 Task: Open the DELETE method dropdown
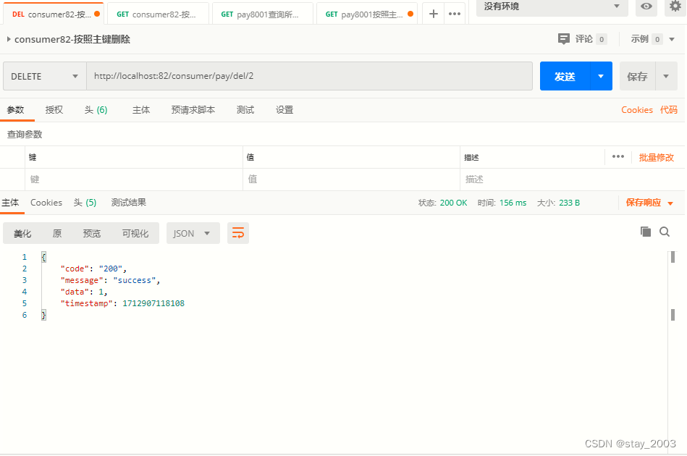[x=45, y=76]
